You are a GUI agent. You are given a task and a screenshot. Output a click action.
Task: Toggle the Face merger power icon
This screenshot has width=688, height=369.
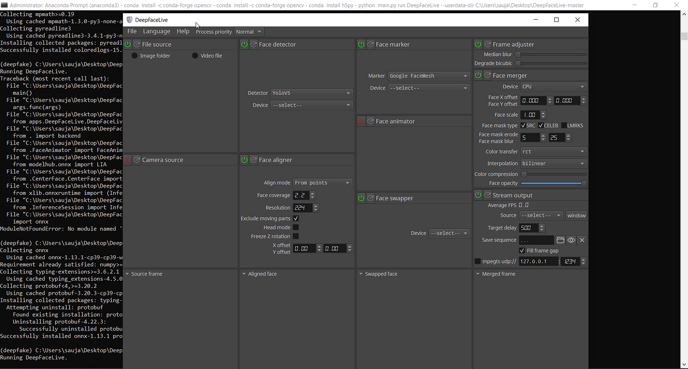478,75
